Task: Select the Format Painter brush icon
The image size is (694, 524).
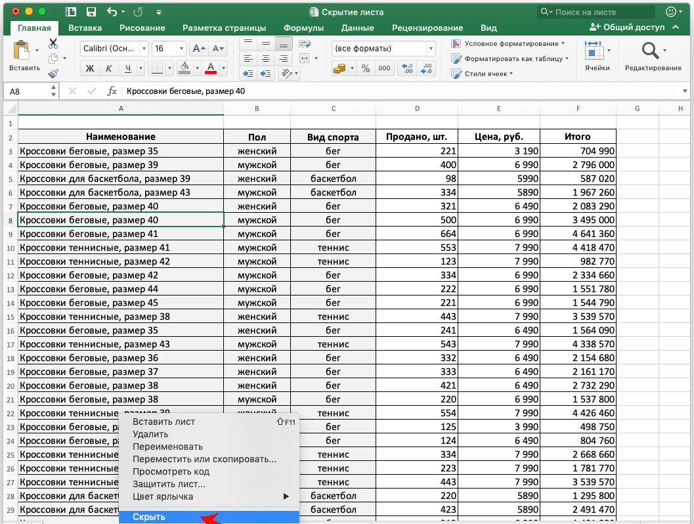Action: click(x=53, y=74)
